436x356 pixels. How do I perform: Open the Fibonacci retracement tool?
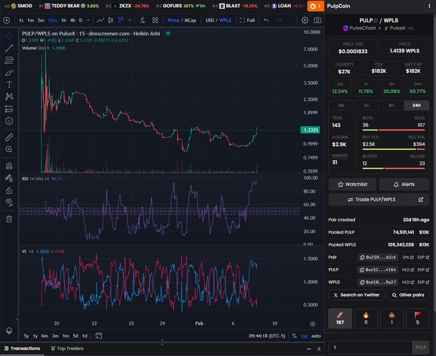pos(9,60)
